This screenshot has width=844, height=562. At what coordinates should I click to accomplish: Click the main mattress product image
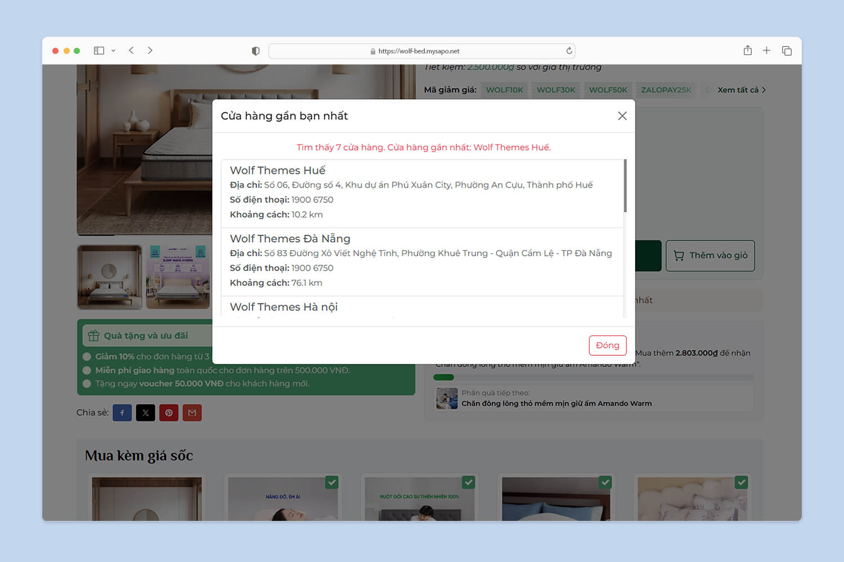pyautogui.click(x=145, y=149)
